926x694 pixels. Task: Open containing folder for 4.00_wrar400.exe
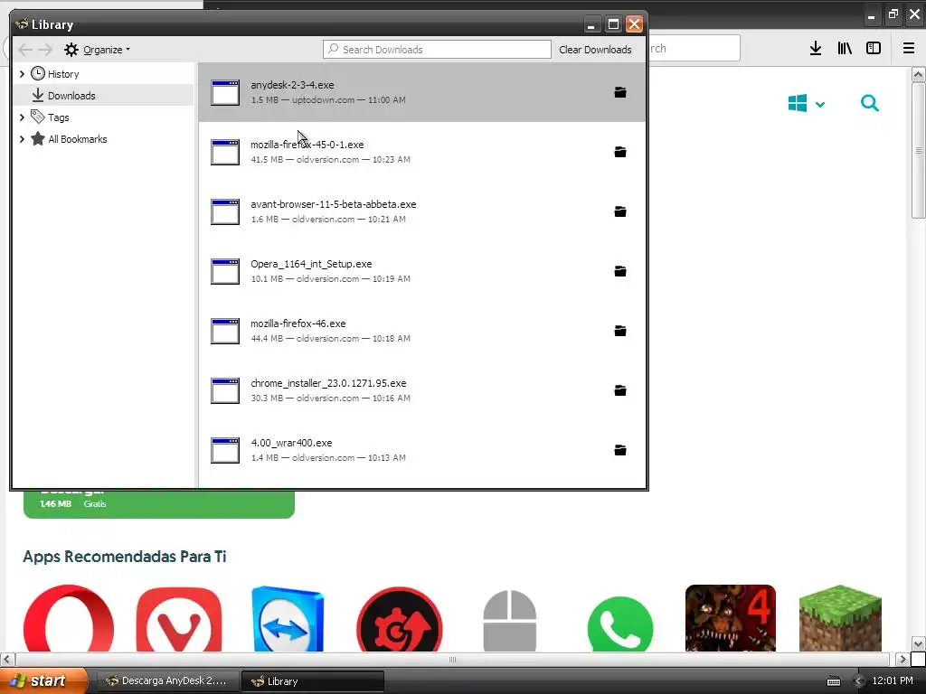tap(620, 450)
